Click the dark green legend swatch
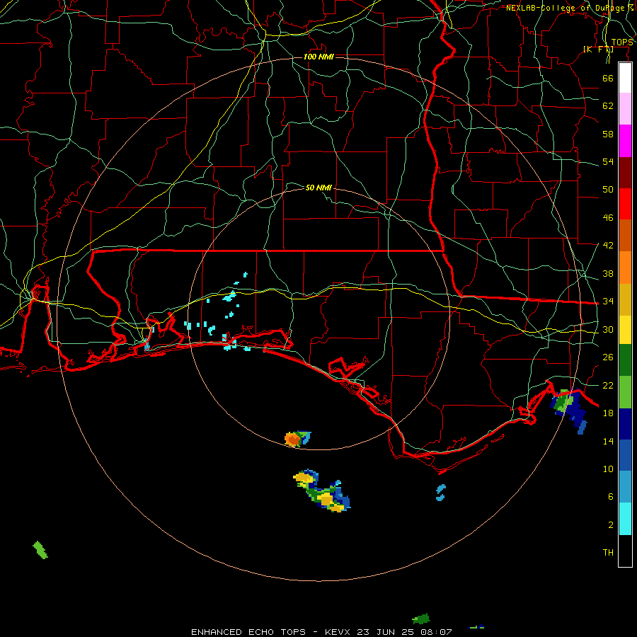The width and height of the screenshot is (637, 637). click(x=625, y=360)
